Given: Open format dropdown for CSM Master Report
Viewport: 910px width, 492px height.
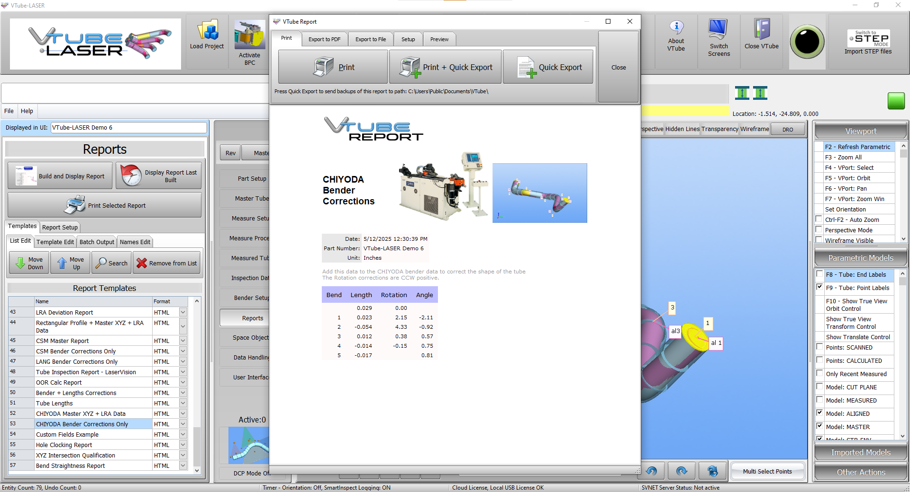Looking at the screenshot, I should pos(183,341).
